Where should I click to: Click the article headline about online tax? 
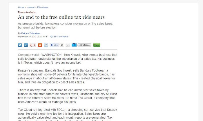click(61, 17)
